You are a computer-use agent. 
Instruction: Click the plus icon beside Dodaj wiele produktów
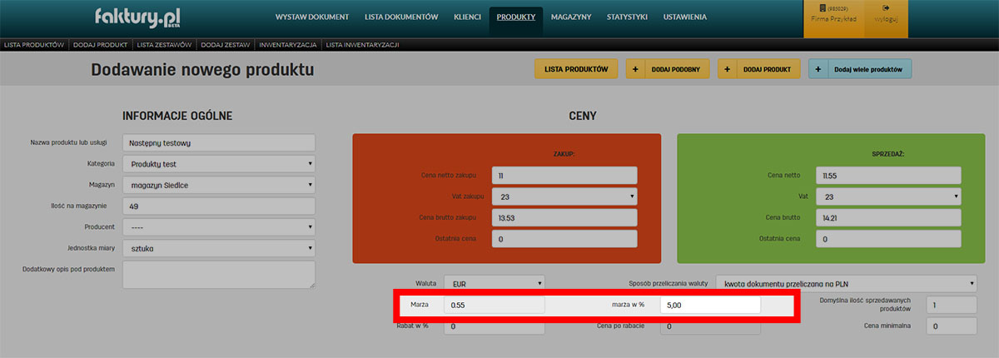point(818,69)
